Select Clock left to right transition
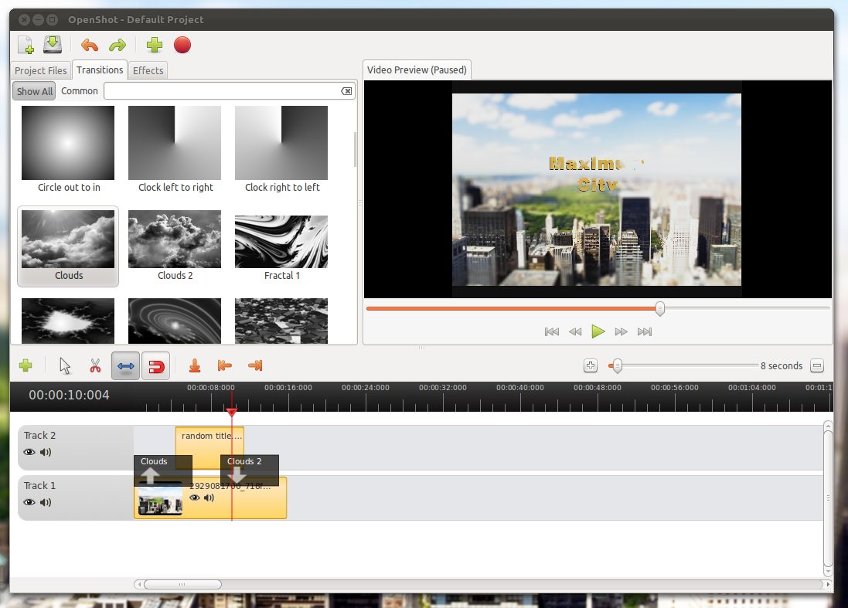Screen dimensions: 848x608 point(175,149)
